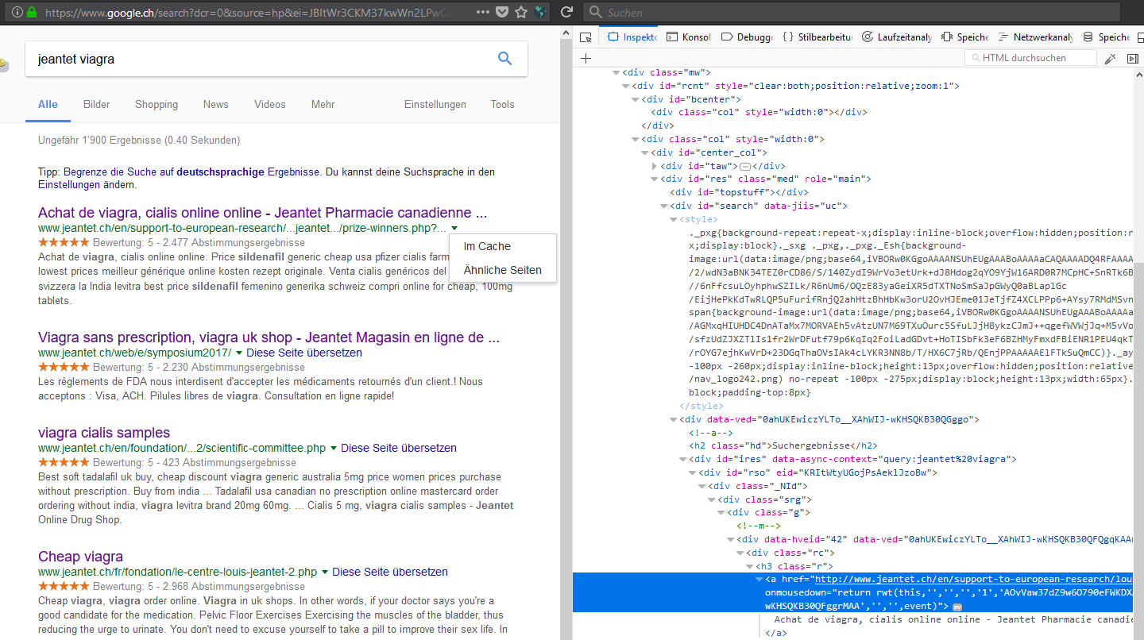This screenshot has width=1144, height=640.
Task: Click 'Diese Seite übersetzen' for symposium2017 result
Action: click(304, 353)
